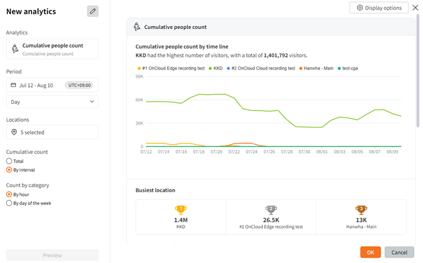Viewport: 423px width, 263px height.
Task: Click the orange OK button
Action: tap(370, 252)
